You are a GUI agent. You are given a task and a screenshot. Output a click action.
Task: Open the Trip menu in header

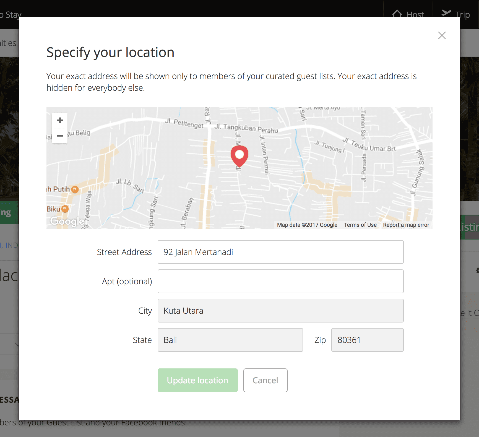click(x=456, y=14)
